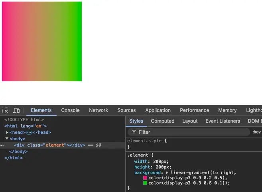Viewport: 262px width, 192px height.
Task: Select the Styles sub-tab
Action: pos(136,121)
